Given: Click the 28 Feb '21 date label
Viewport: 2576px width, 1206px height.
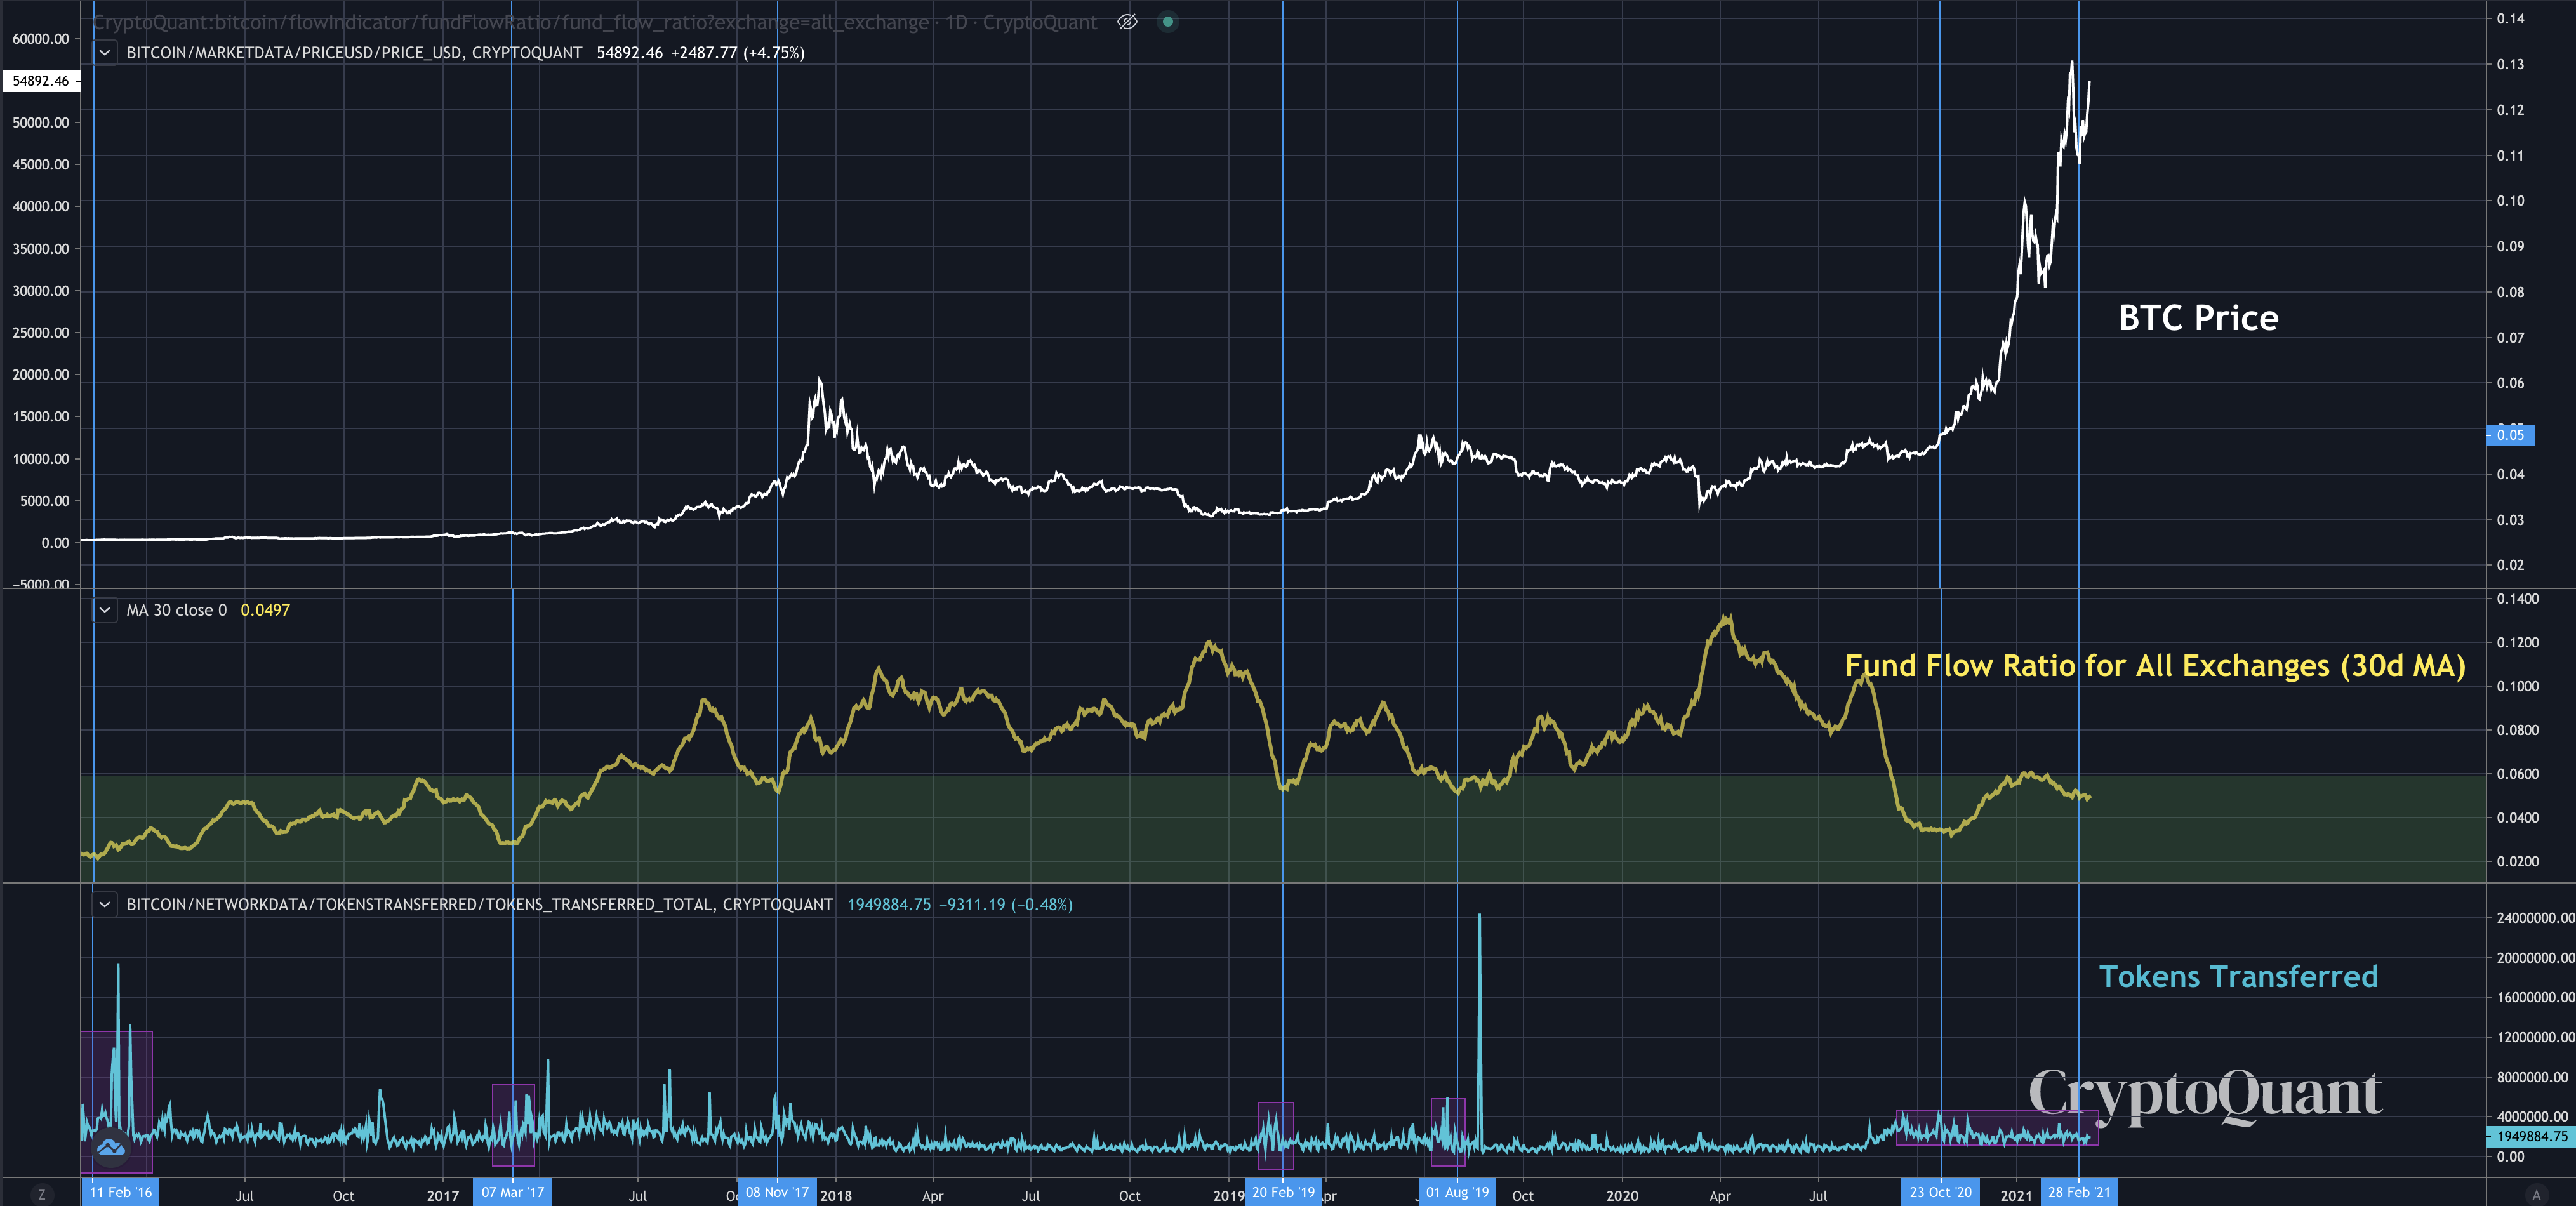Looking at the screenshot, I should 2079,1192.
